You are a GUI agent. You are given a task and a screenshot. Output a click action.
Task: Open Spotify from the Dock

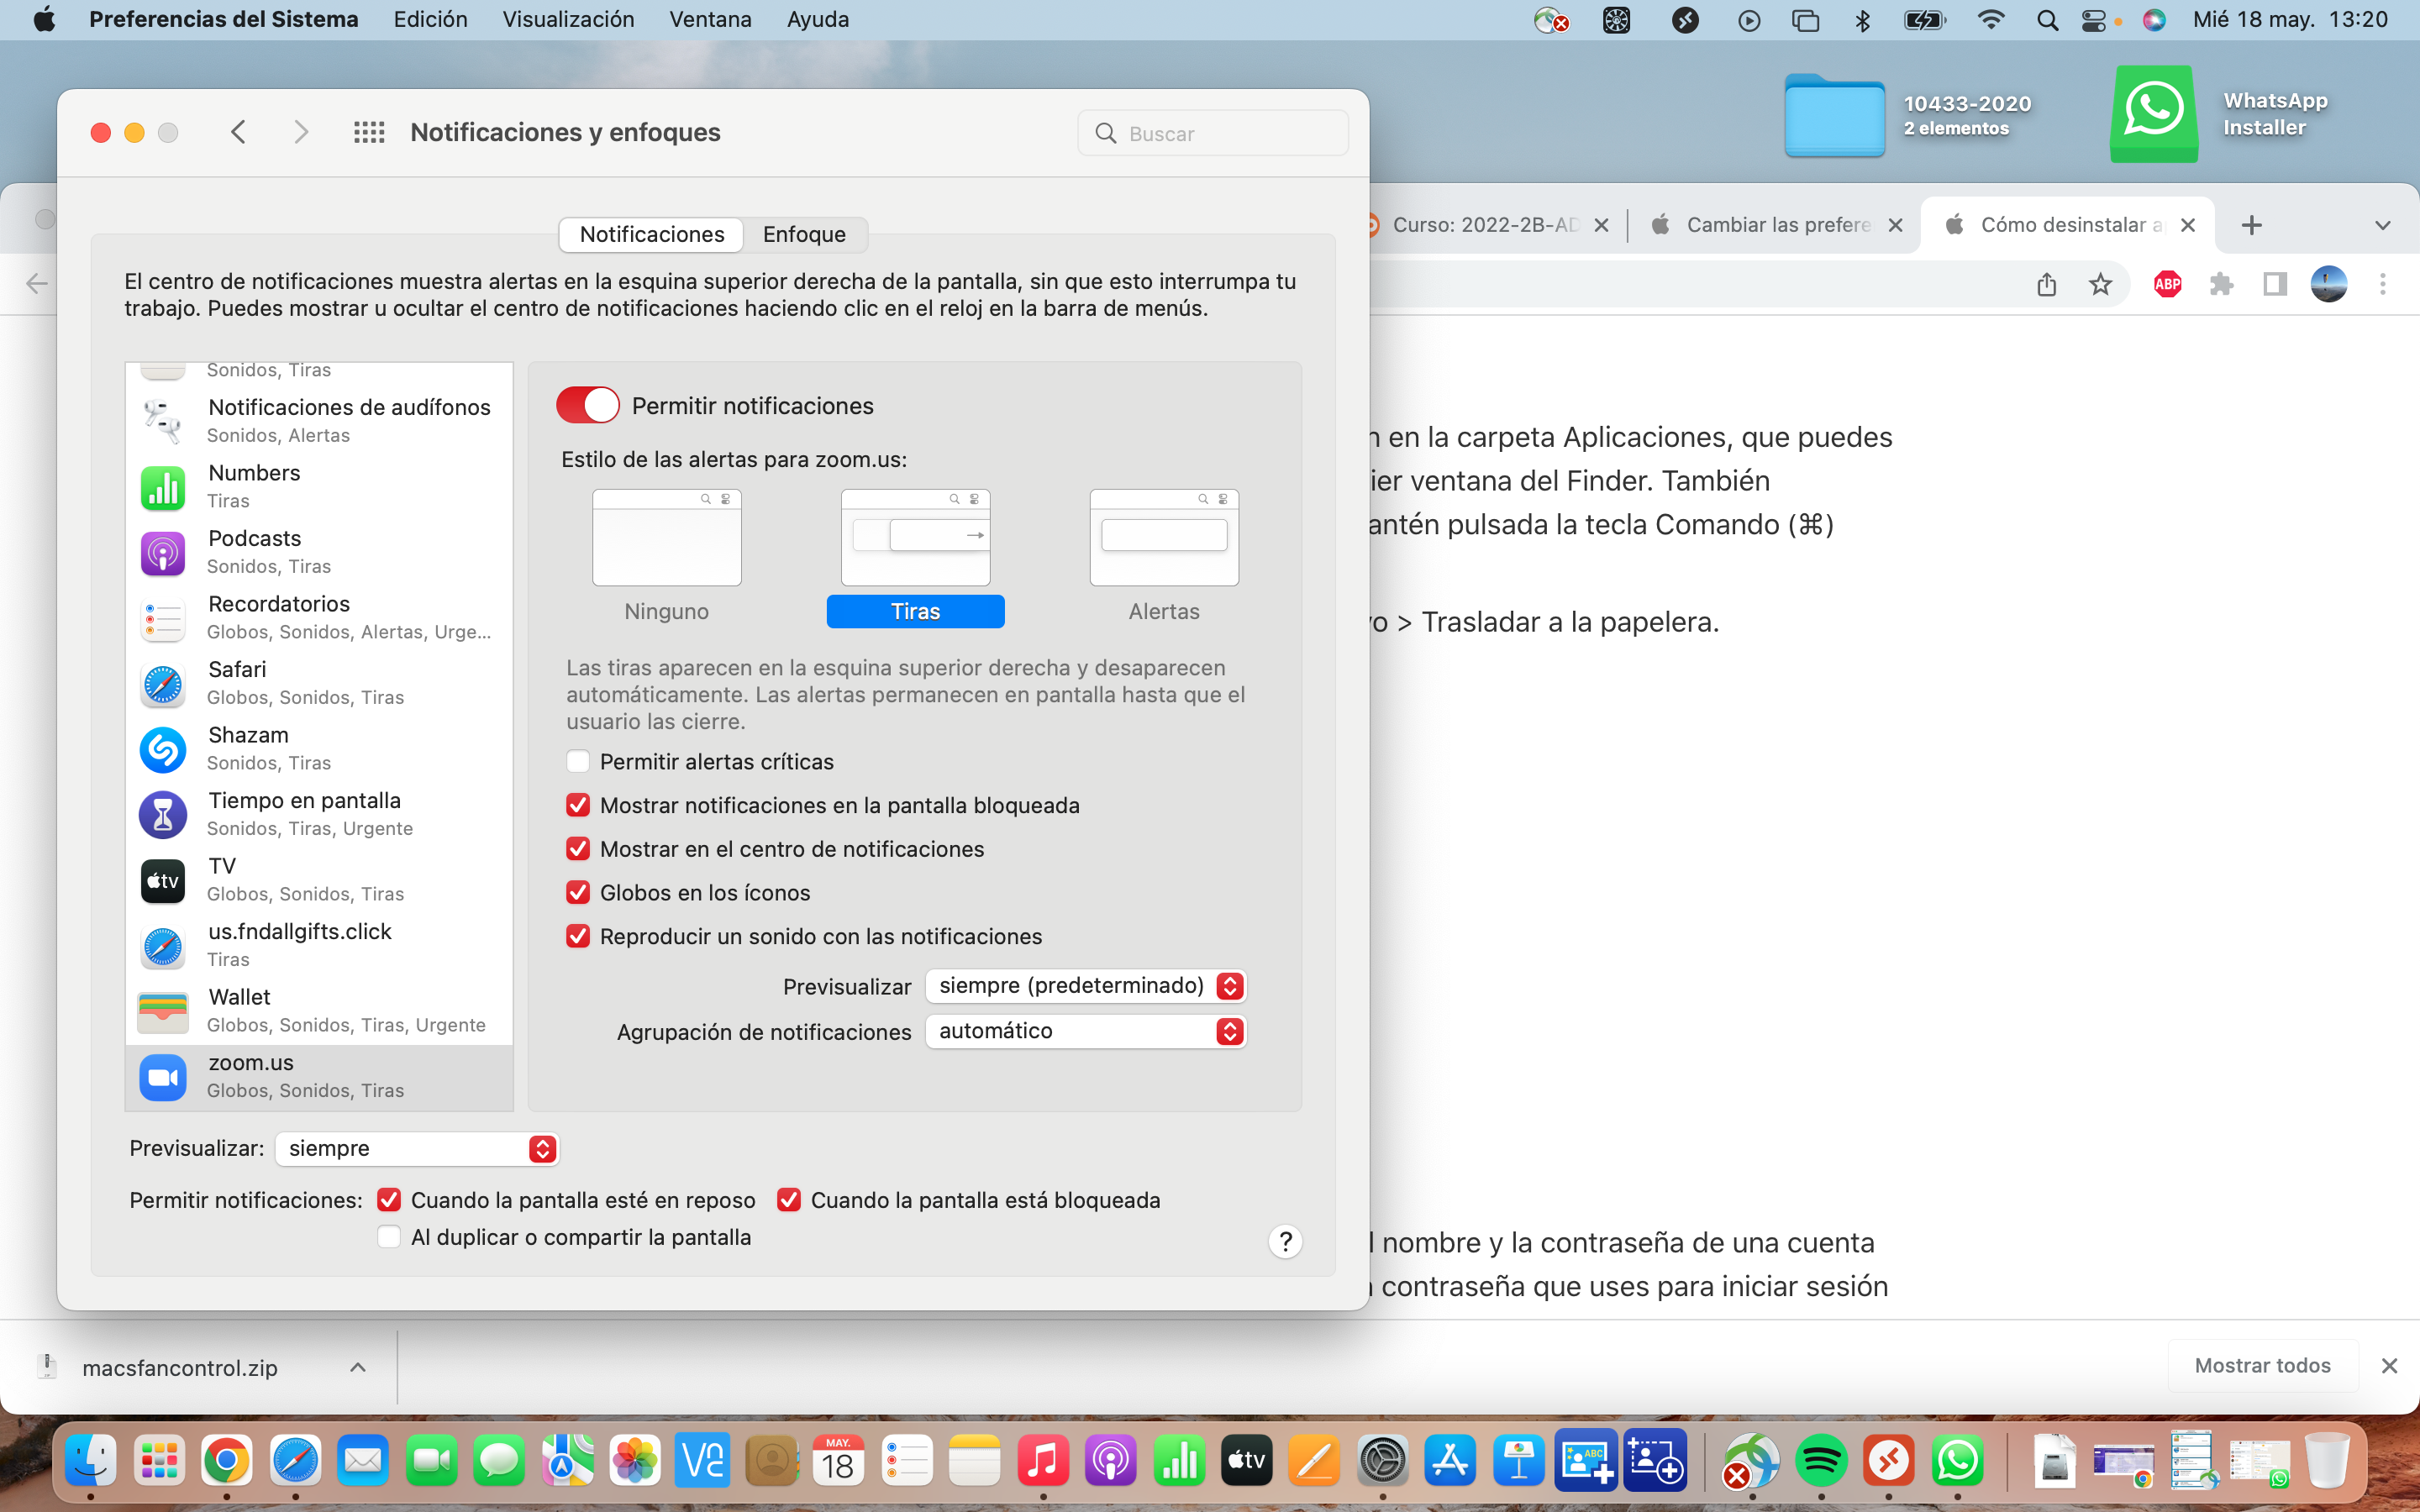1820,1461
